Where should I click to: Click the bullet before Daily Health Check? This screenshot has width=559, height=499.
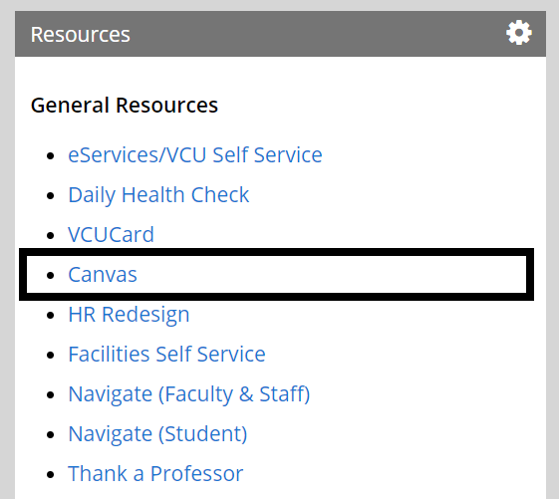[x=50, y=195]
